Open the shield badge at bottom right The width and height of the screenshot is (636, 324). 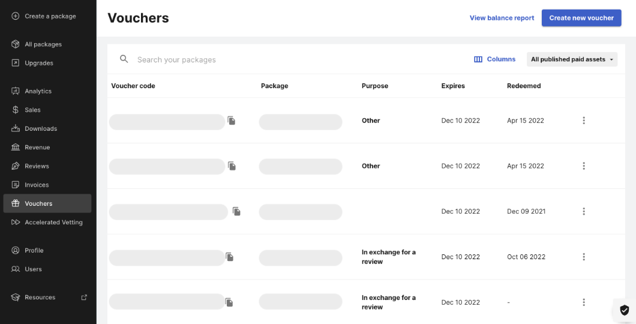tap(624, 310)
